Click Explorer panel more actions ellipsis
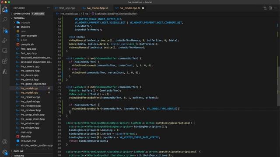This screenshot has height=157, width=280. (49, 8)
